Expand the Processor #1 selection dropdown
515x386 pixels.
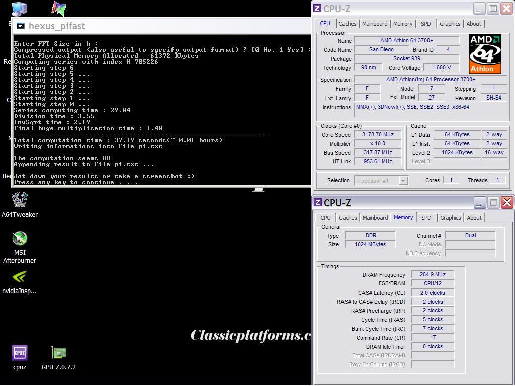pos(403,181)
